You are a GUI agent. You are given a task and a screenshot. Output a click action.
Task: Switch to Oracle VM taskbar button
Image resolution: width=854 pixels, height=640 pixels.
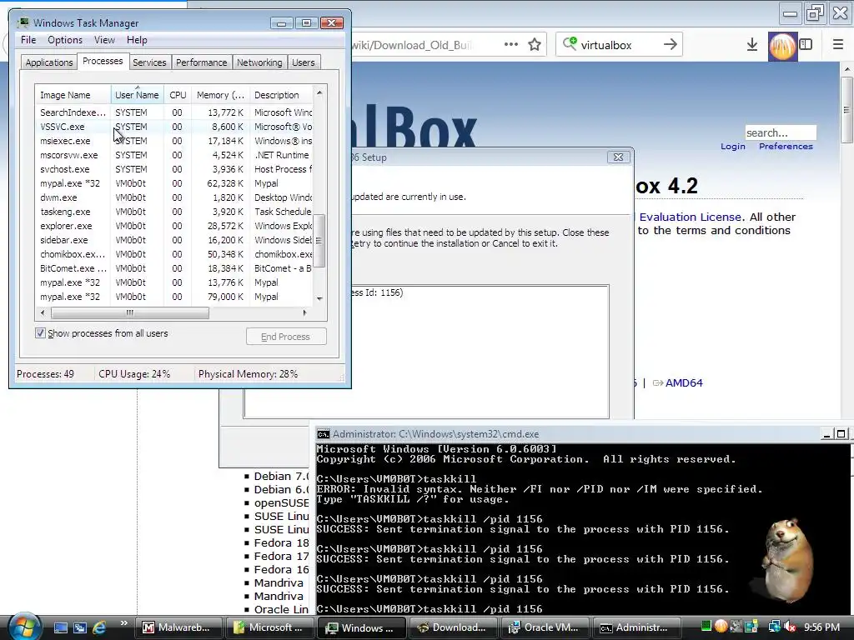tap(545, 627)
